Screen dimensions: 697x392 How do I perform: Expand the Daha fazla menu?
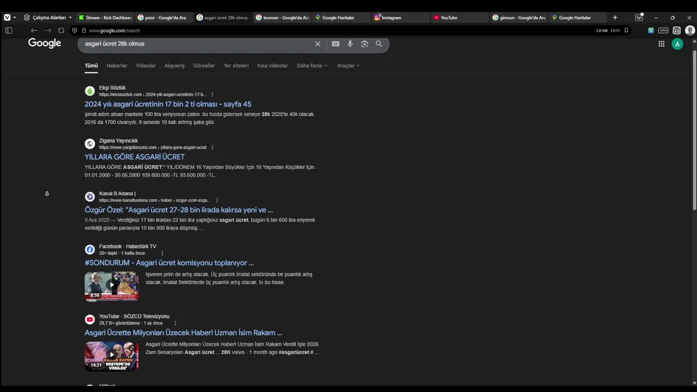point(312,66)
